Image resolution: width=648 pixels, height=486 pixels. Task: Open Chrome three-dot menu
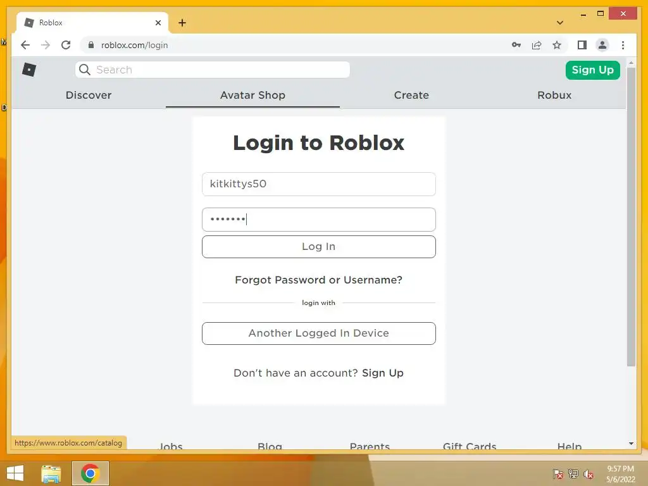[623, 45]
